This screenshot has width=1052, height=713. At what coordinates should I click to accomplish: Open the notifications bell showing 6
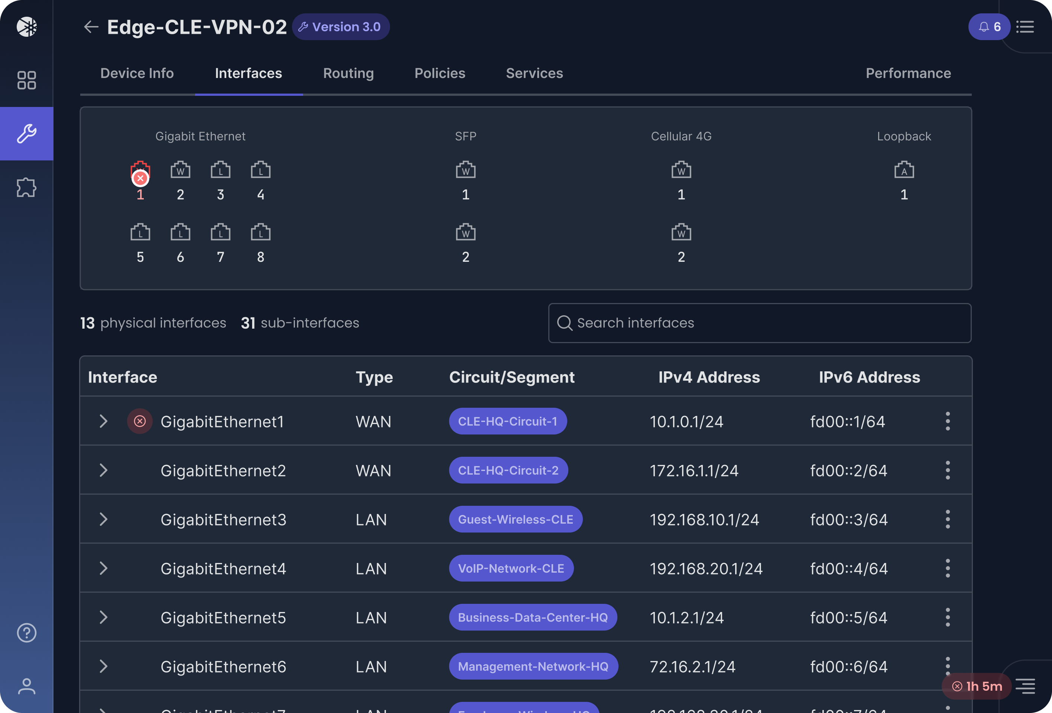click(x=989, y=27)
